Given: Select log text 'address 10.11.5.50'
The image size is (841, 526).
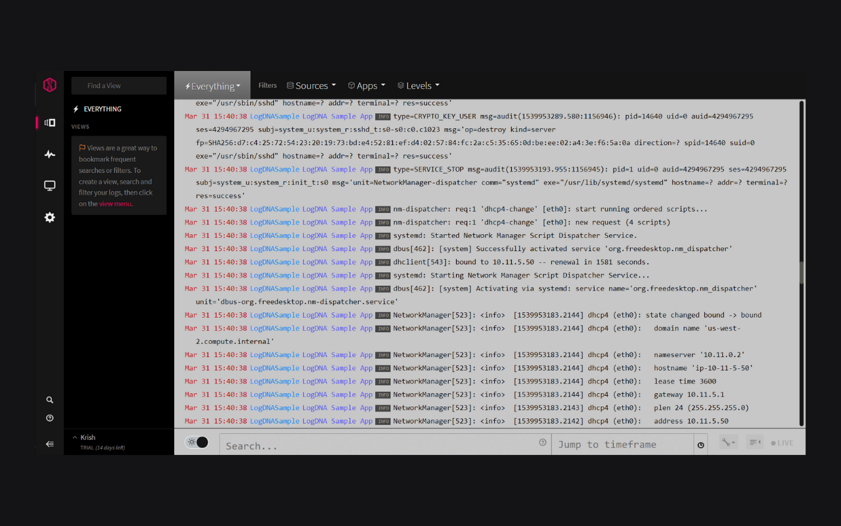Looking at the screenshot, I should point(691,421).
